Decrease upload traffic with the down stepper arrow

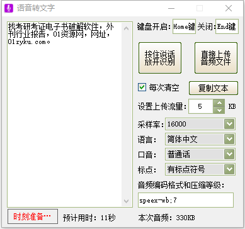(219, 110)
